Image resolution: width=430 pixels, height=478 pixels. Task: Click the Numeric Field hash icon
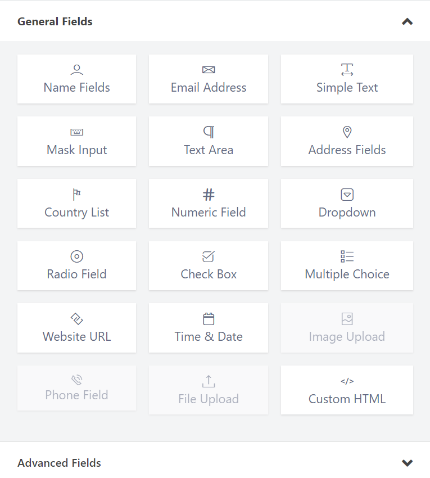pyautogui.click(x=209, y=194)
